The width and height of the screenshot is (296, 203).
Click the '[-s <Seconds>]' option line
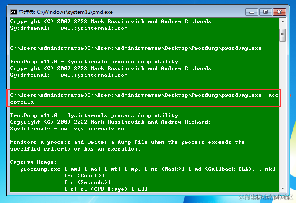(88, 182)
